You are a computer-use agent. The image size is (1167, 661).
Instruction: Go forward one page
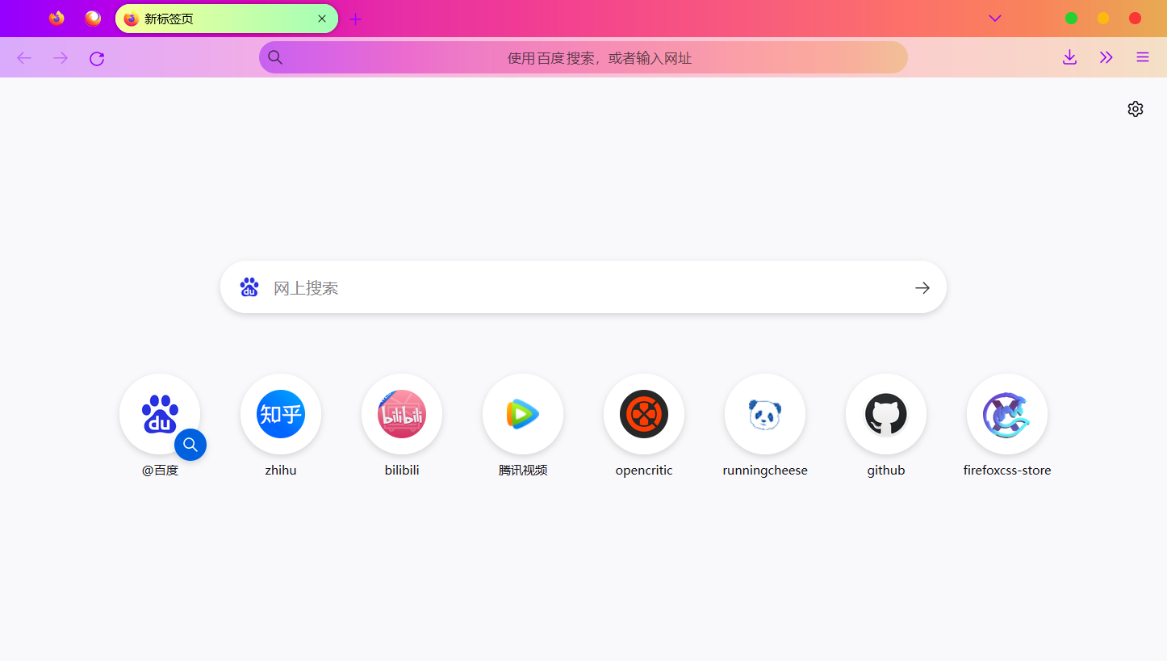click(x=61, y=58)
